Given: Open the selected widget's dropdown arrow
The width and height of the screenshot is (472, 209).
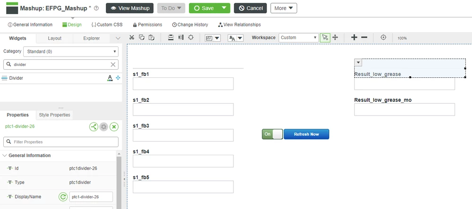Looking at the screenshot, I should coord(358,63).
